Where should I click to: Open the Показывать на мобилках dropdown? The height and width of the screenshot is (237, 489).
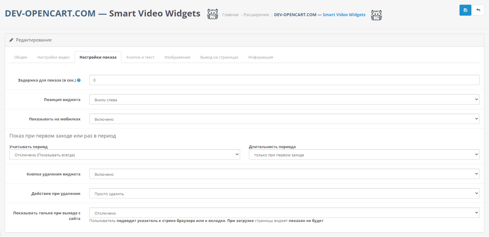284,119
